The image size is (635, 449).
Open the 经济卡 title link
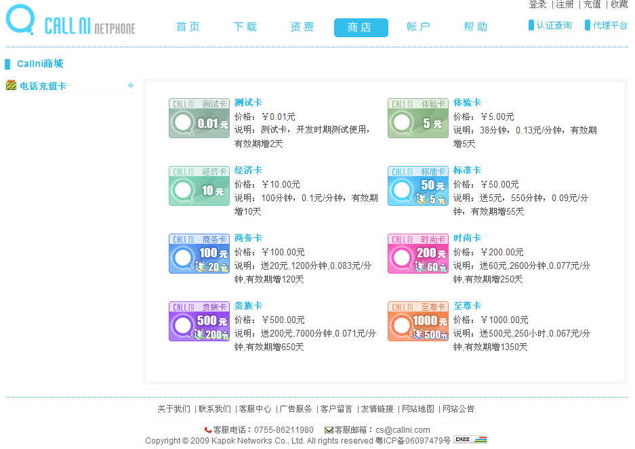pos(248,171)
